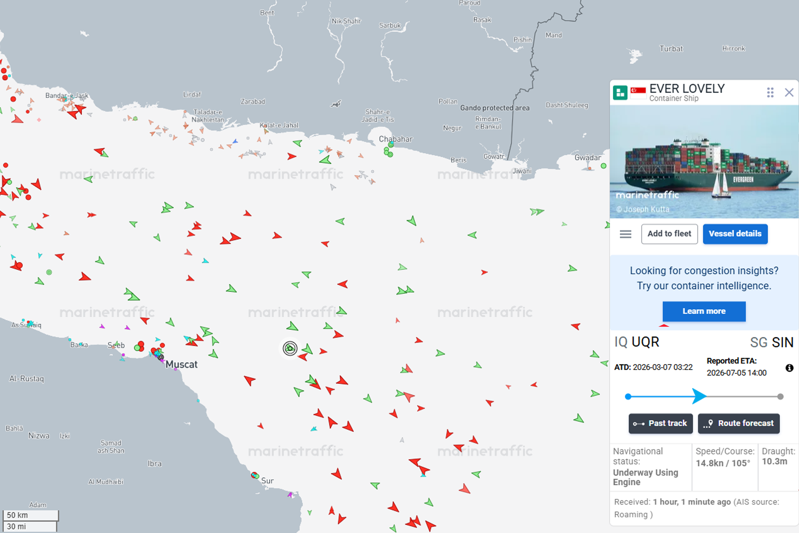This screenshot has height=533, width=799.
Task: Click the speed value 14.8kn / 105°
Action: pos(723,463)
